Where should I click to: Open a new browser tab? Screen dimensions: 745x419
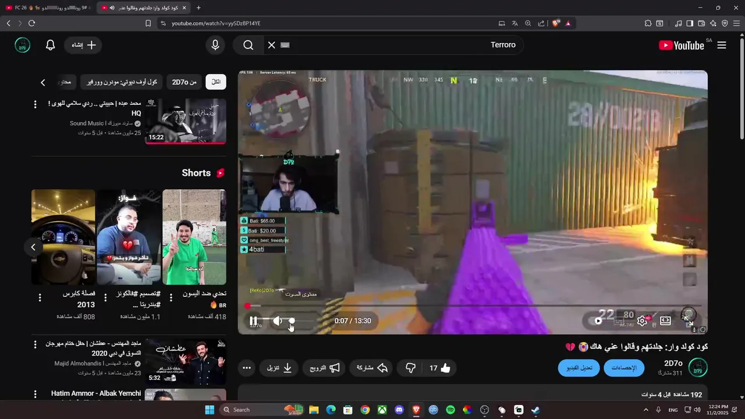click(198, 8)
